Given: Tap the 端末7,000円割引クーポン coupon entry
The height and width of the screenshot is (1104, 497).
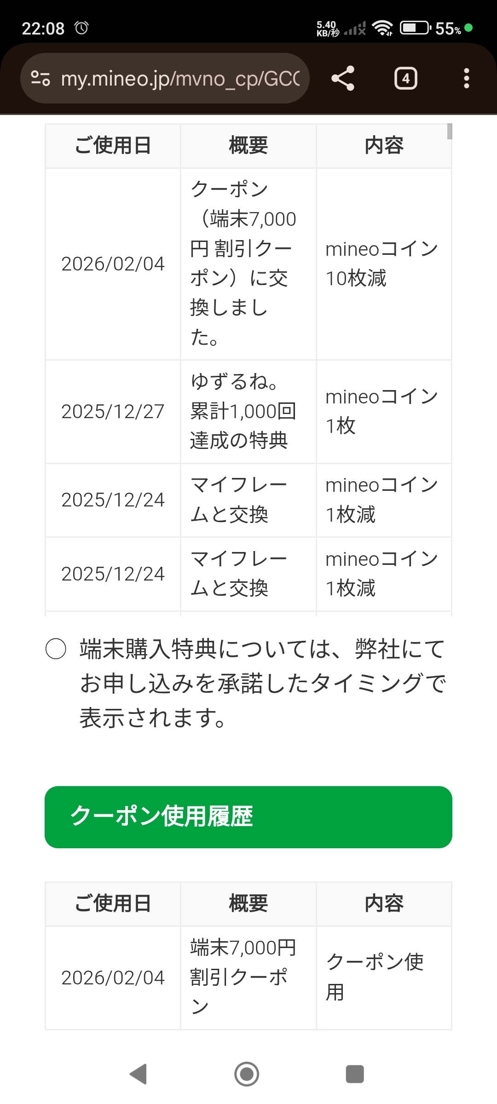Looking at the screenshot, I should pyautogui.click(x=243, y=977).
